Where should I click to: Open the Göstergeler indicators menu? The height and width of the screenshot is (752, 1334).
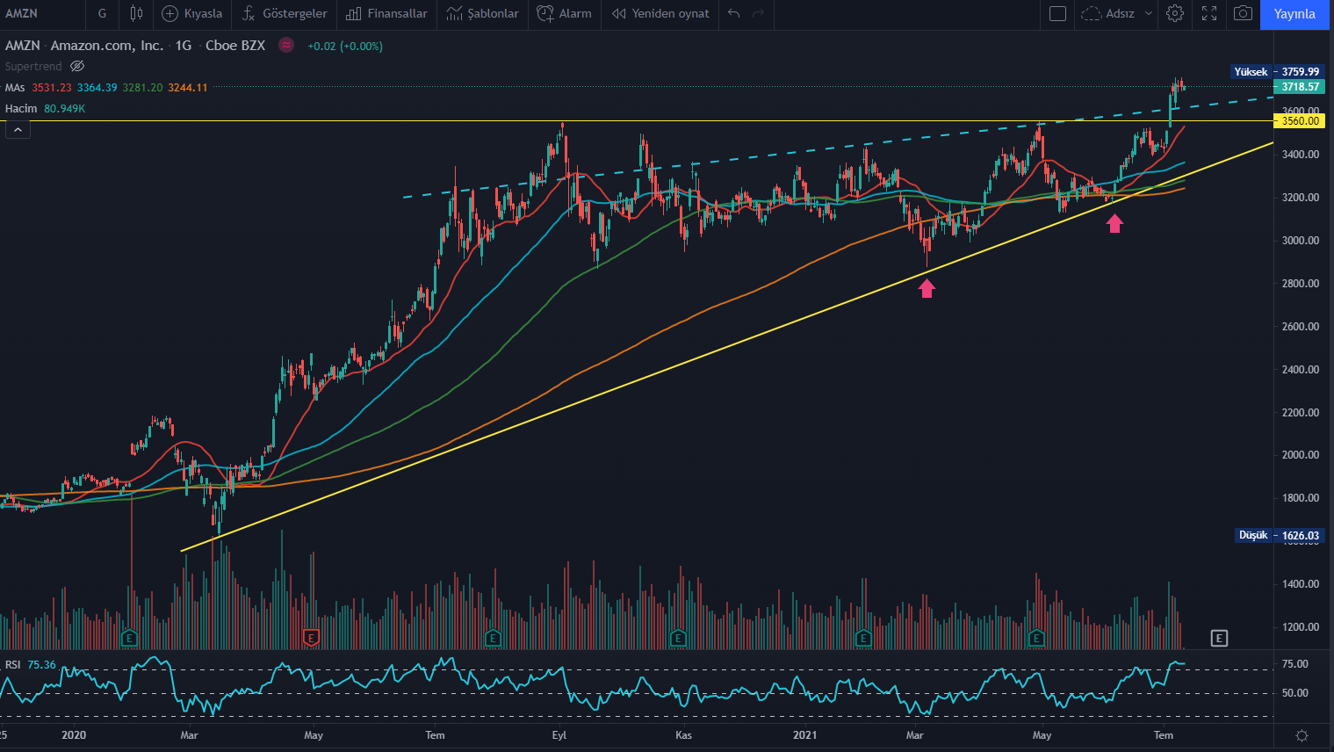pos(285,13)
